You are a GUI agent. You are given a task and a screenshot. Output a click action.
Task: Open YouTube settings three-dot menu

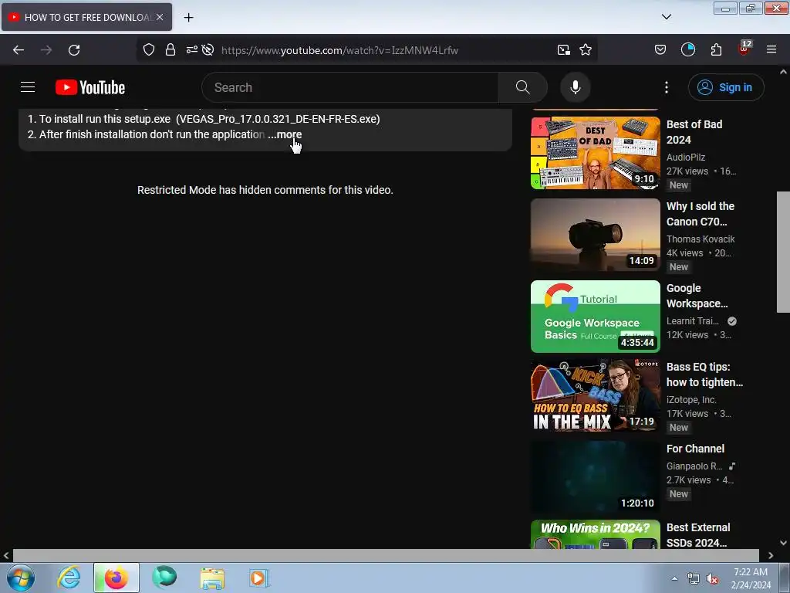(x=667, y=87)
